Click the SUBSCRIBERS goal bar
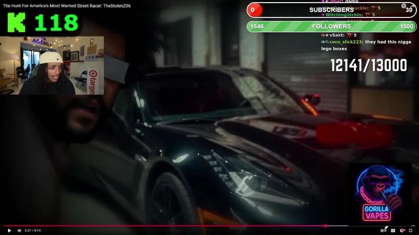419x235 pixels. (x=332, y=10)
